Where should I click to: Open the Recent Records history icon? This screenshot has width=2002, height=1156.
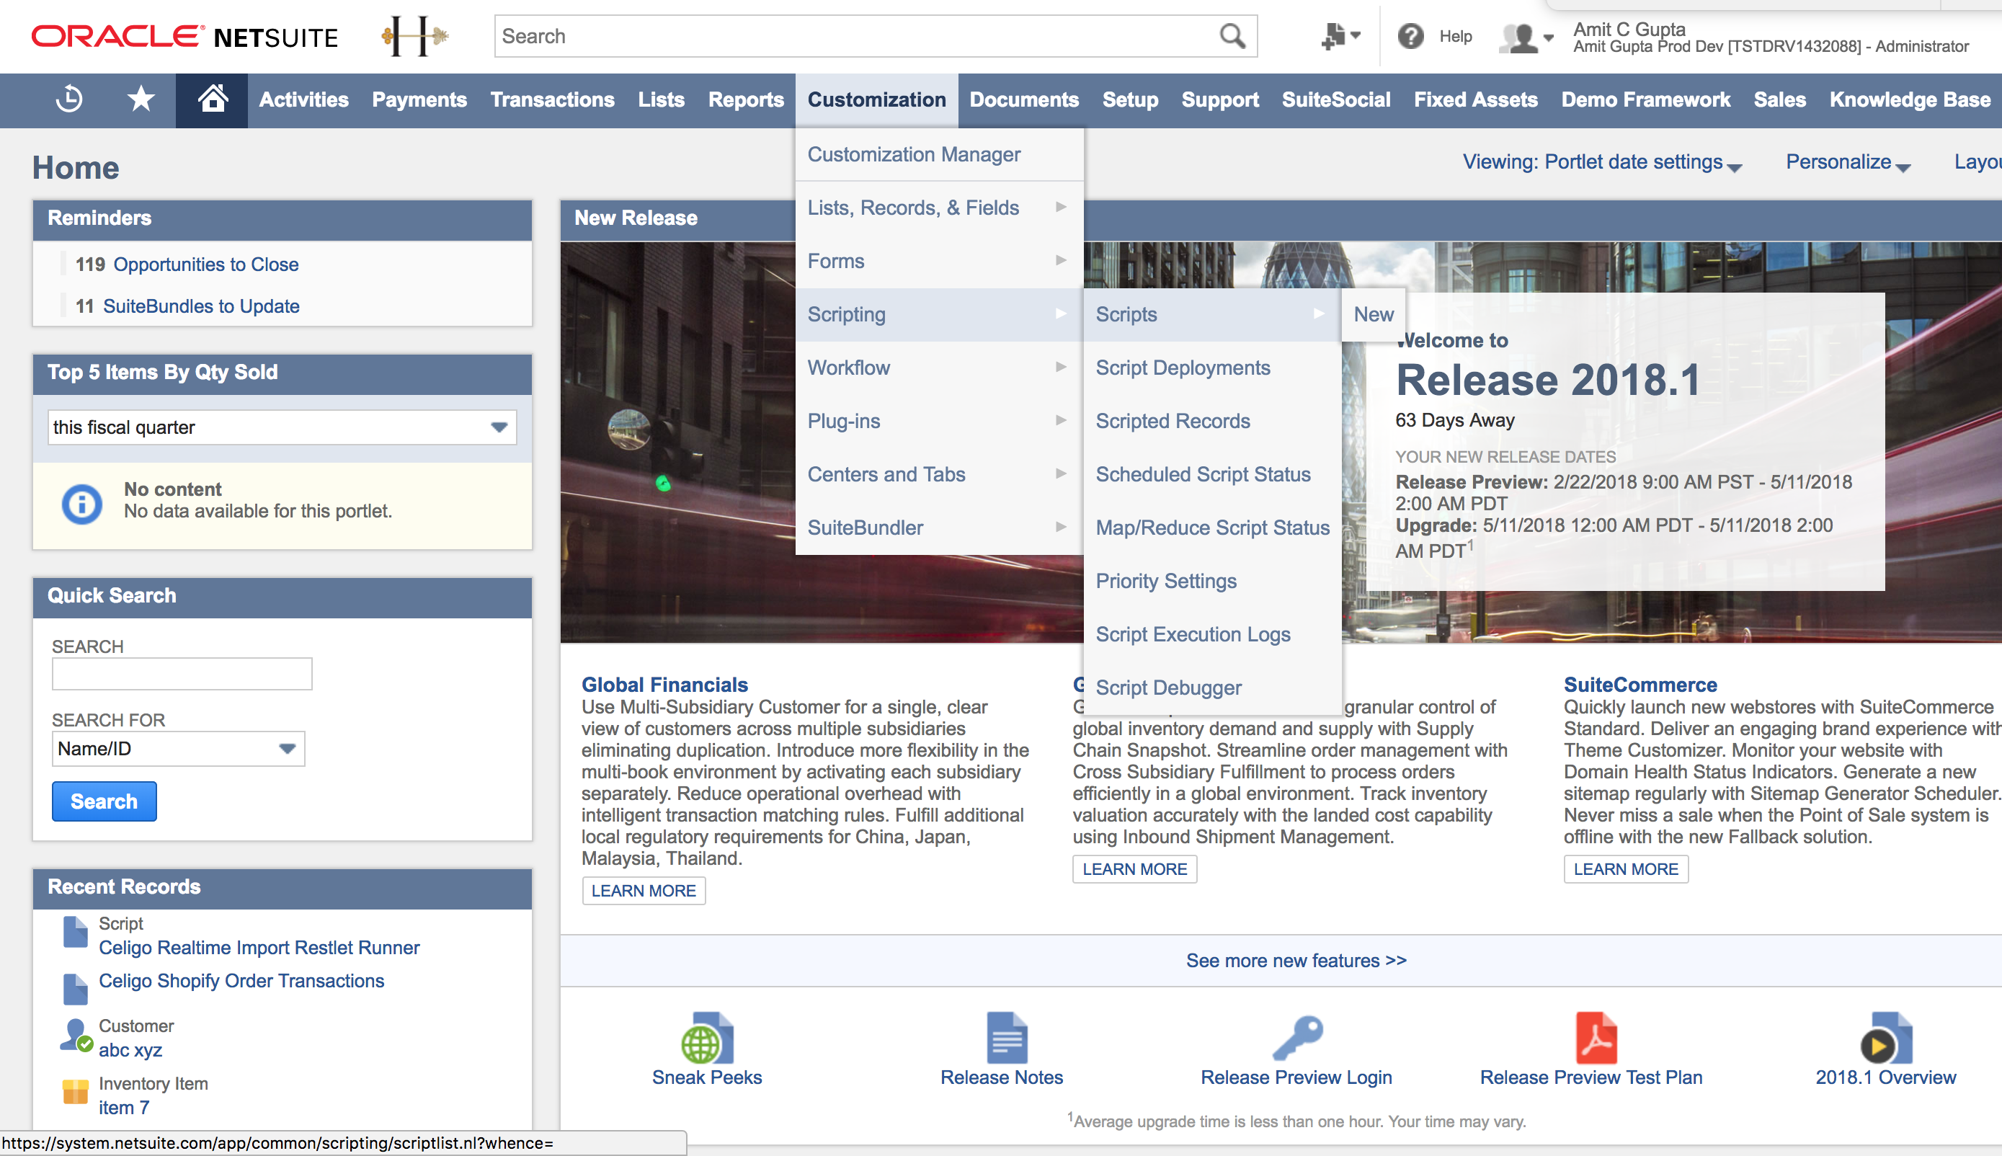click(x=69, y=99)
